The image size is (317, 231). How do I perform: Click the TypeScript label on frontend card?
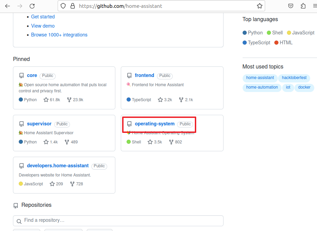[x=141, y=100]
